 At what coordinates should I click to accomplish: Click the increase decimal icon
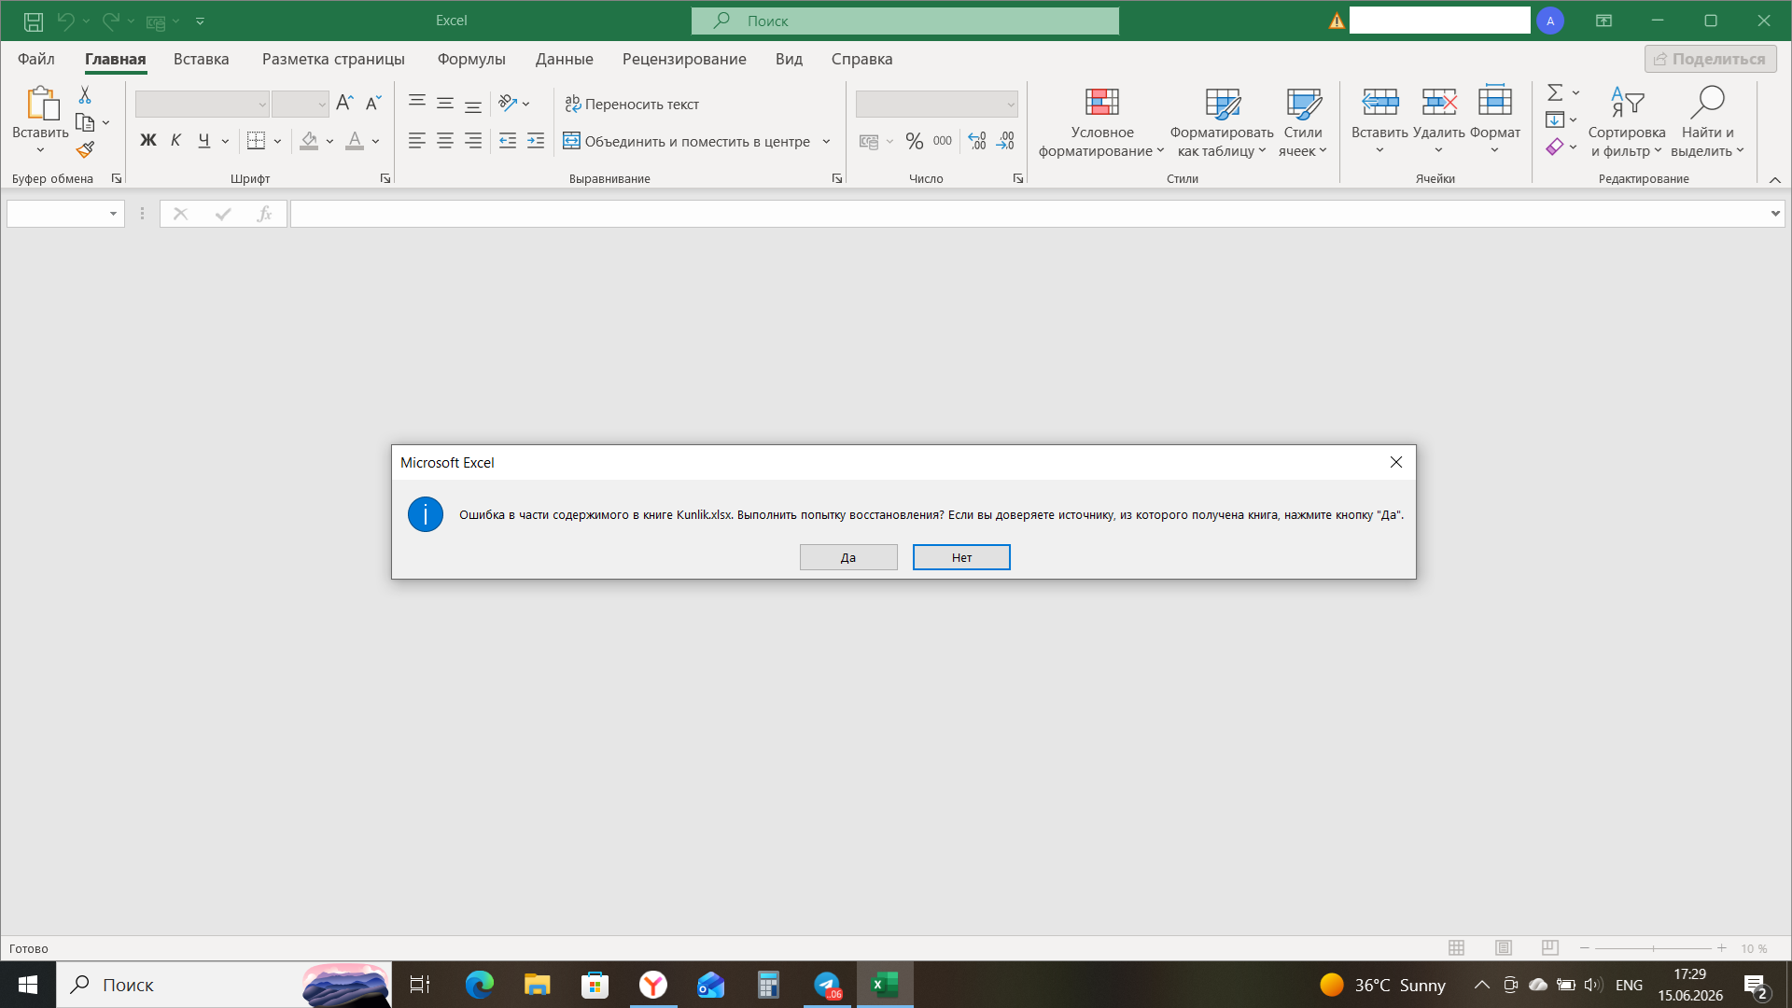pos(977,141)
